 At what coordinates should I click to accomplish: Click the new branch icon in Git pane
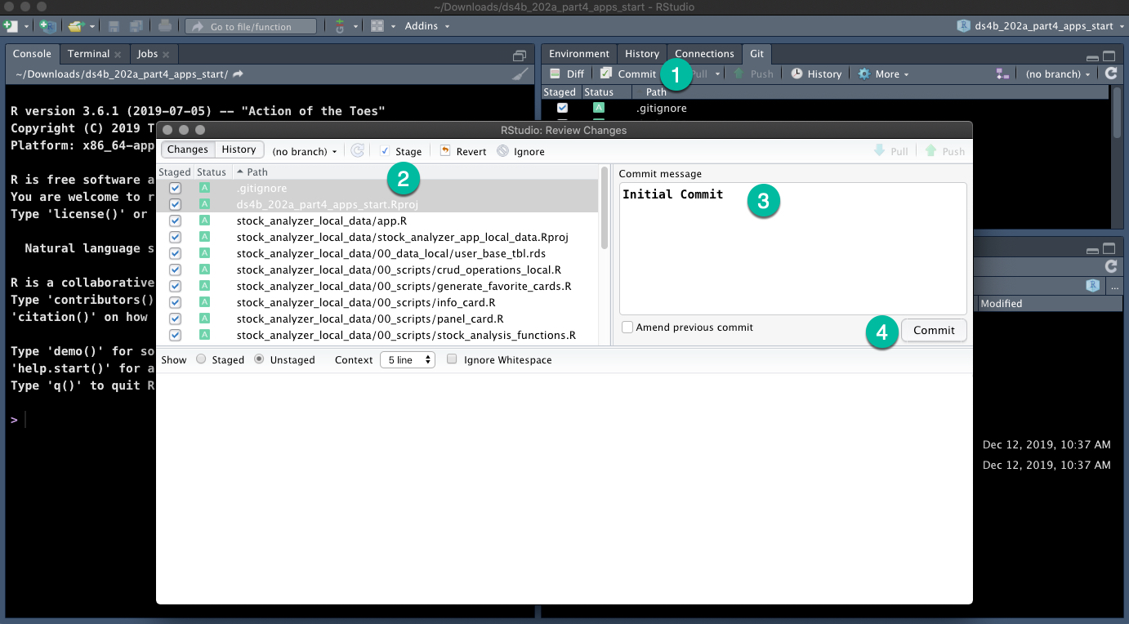[x=1002, y=74]
